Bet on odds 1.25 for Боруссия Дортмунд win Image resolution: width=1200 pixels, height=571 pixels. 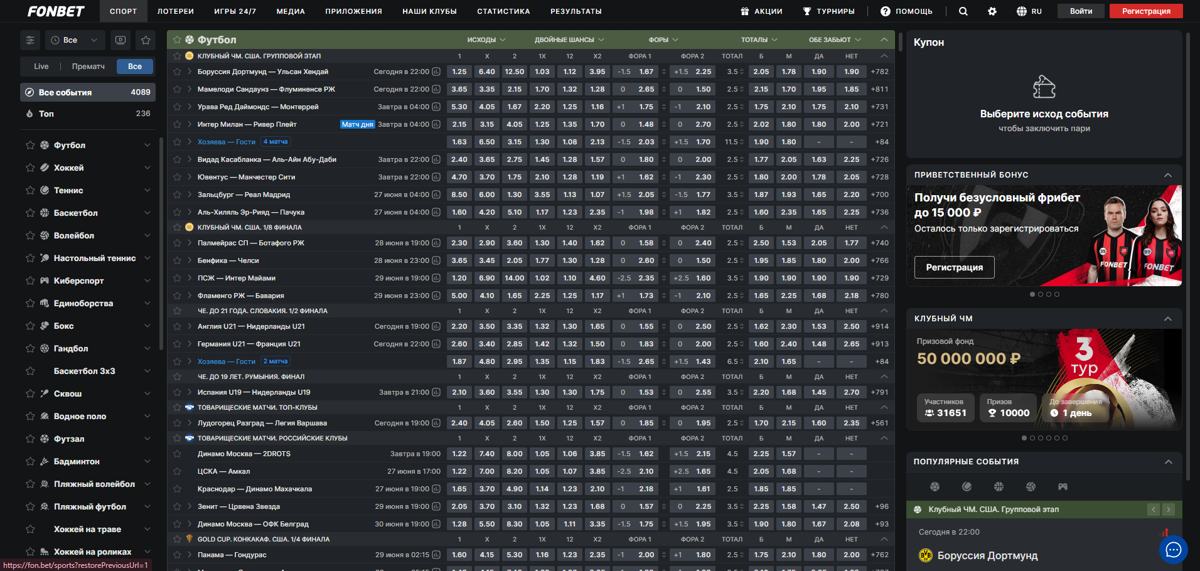(459, 72)
